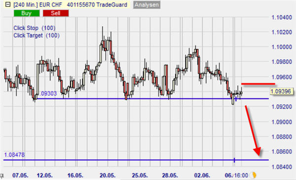Select the Click Stop (100) label

(x=35, y=28)
